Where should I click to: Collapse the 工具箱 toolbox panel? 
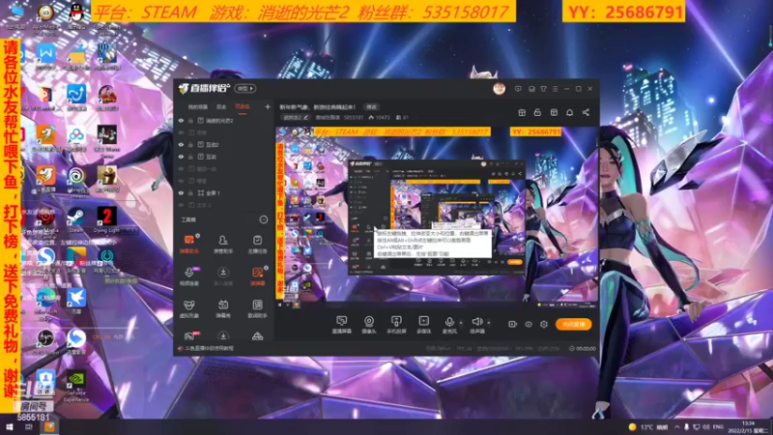click(263, 219)
